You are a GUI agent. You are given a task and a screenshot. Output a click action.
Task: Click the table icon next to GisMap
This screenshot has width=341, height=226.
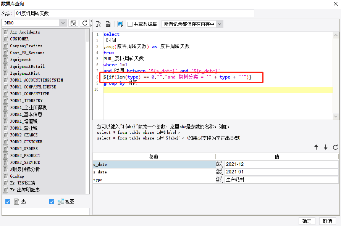[x=6, y=176]
